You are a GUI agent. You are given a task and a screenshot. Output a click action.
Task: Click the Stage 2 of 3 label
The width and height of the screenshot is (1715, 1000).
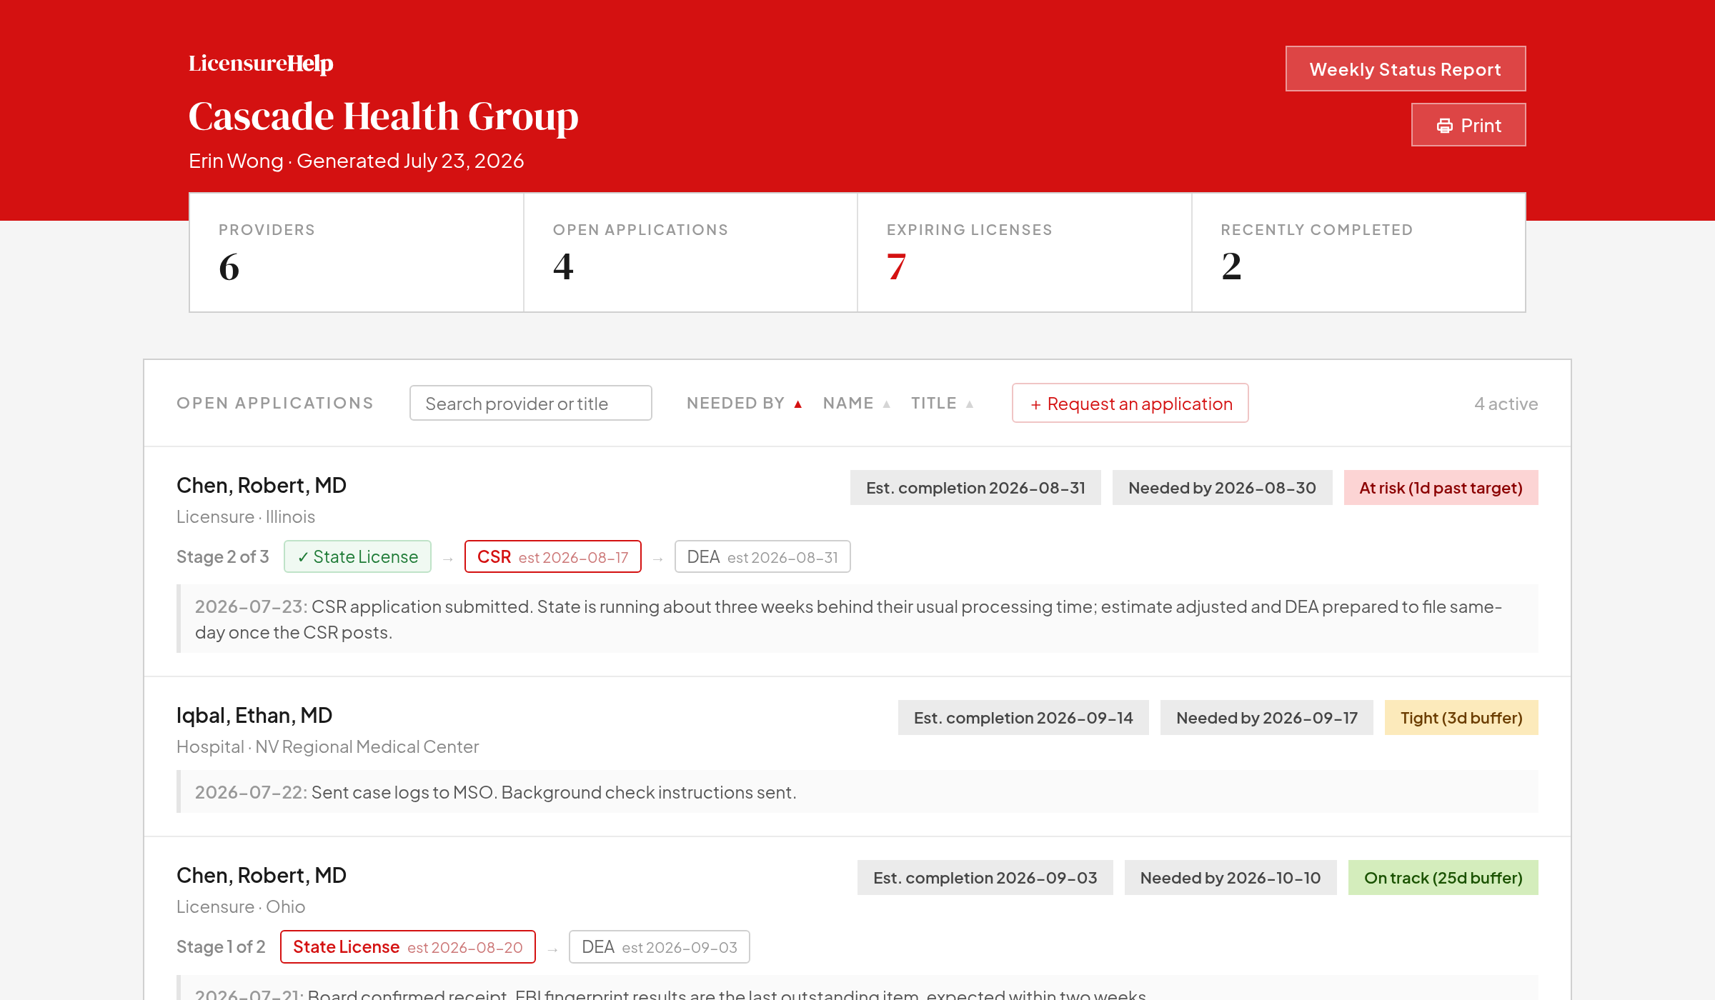pos(223,556)
